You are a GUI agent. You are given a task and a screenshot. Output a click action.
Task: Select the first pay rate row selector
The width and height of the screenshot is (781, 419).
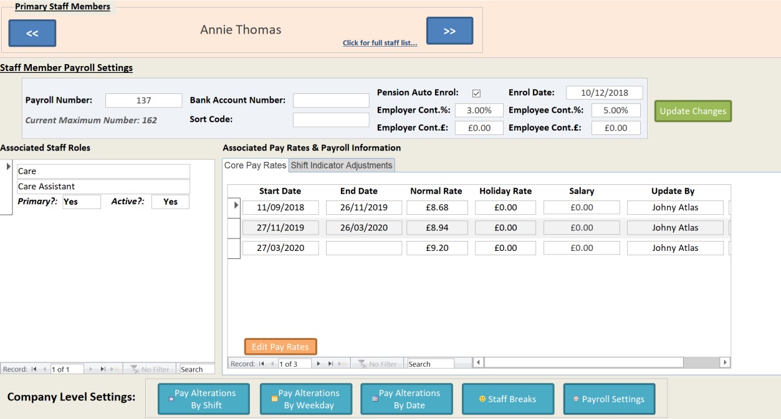[234, 205]
